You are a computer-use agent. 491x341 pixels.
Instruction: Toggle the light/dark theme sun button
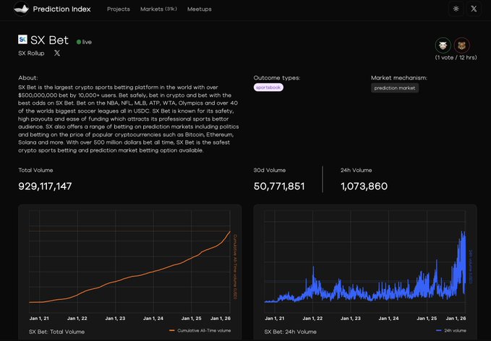[x=455, y=9]
